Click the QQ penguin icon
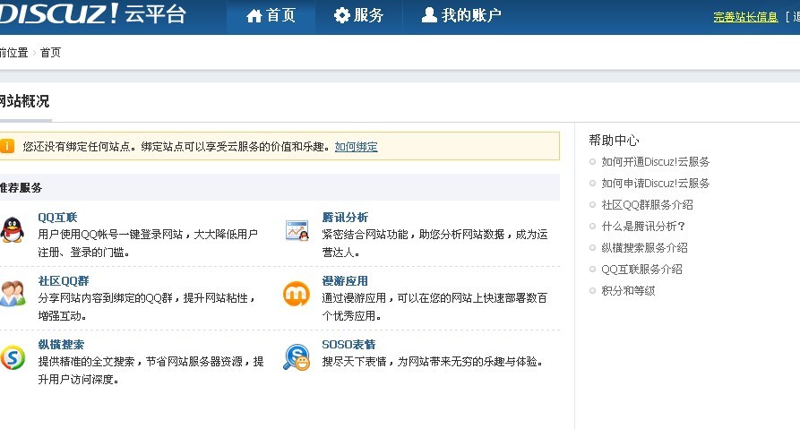This screenshot has height=429, width=800. 13,230
